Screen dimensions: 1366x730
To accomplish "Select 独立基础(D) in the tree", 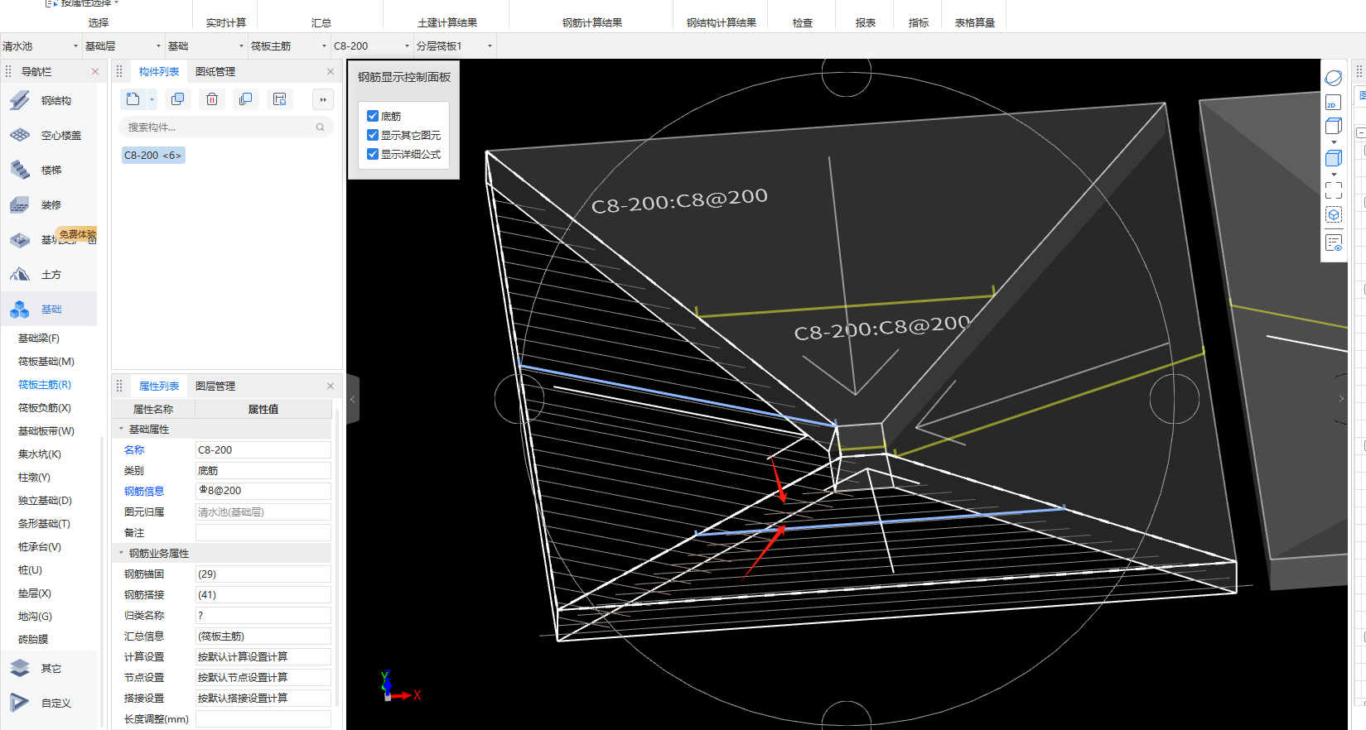I will [45, 501].
